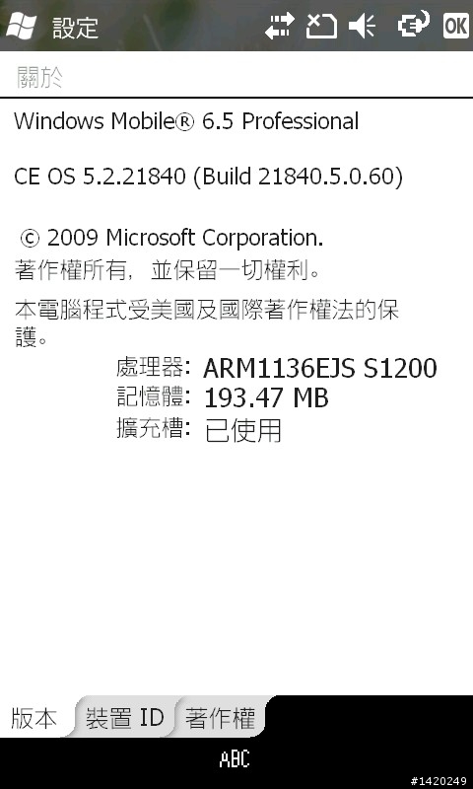Tap the processor value ARM1136EJS S1200
This screenshot has height=789, width=473.
click(320, 369)
